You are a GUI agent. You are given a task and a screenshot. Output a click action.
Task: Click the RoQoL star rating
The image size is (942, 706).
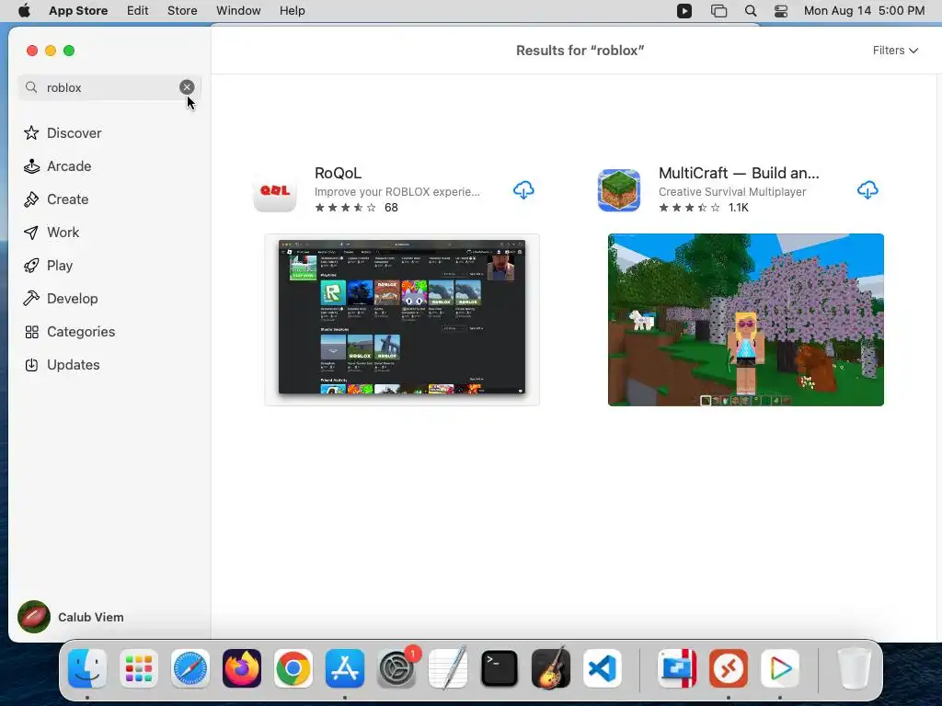pyautogui.click(x=356, y=208)
